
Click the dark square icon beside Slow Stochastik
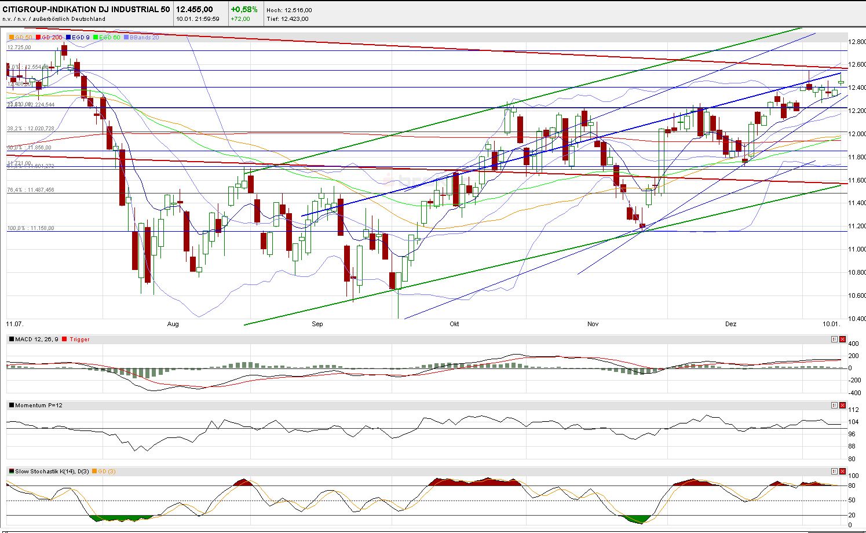(x=11, y=471)
